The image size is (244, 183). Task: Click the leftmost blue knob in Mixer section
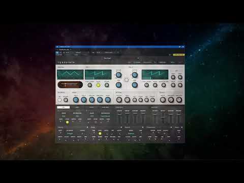pos(76,100)
